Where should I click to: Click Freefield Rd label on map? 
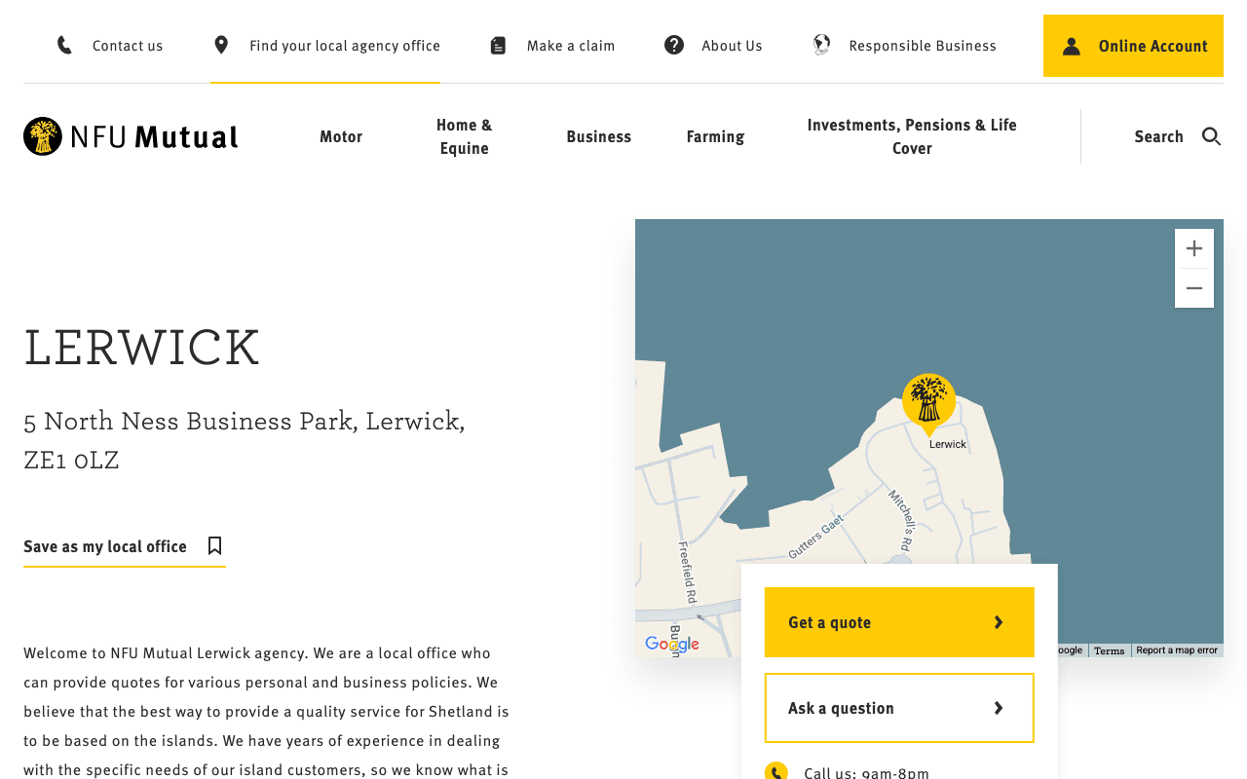[x=688, y=573]
